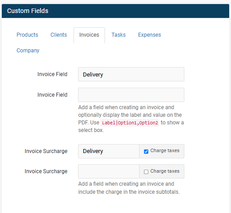Go to the Tasks tab
Viewport: 231px width, 213px height.
(x=118, y=35)
